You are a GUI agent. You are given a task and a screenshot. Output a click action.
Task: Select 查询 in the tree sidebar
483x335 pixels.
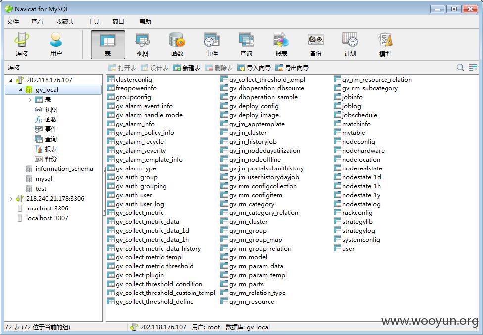point(46,139)
